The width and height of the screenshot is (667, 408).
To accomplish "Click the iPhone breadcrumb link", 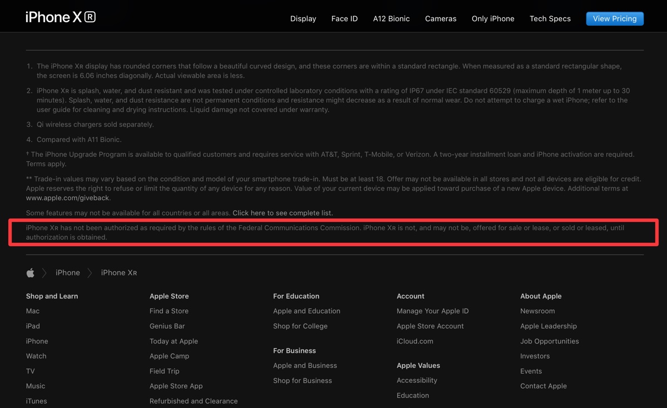I will coord(68,272).
